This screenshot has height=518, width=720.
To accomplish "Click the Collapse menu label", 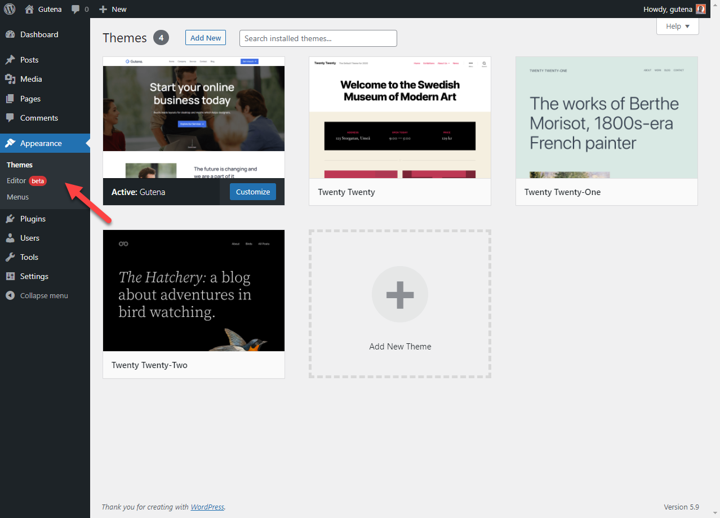I will (44, 295).
